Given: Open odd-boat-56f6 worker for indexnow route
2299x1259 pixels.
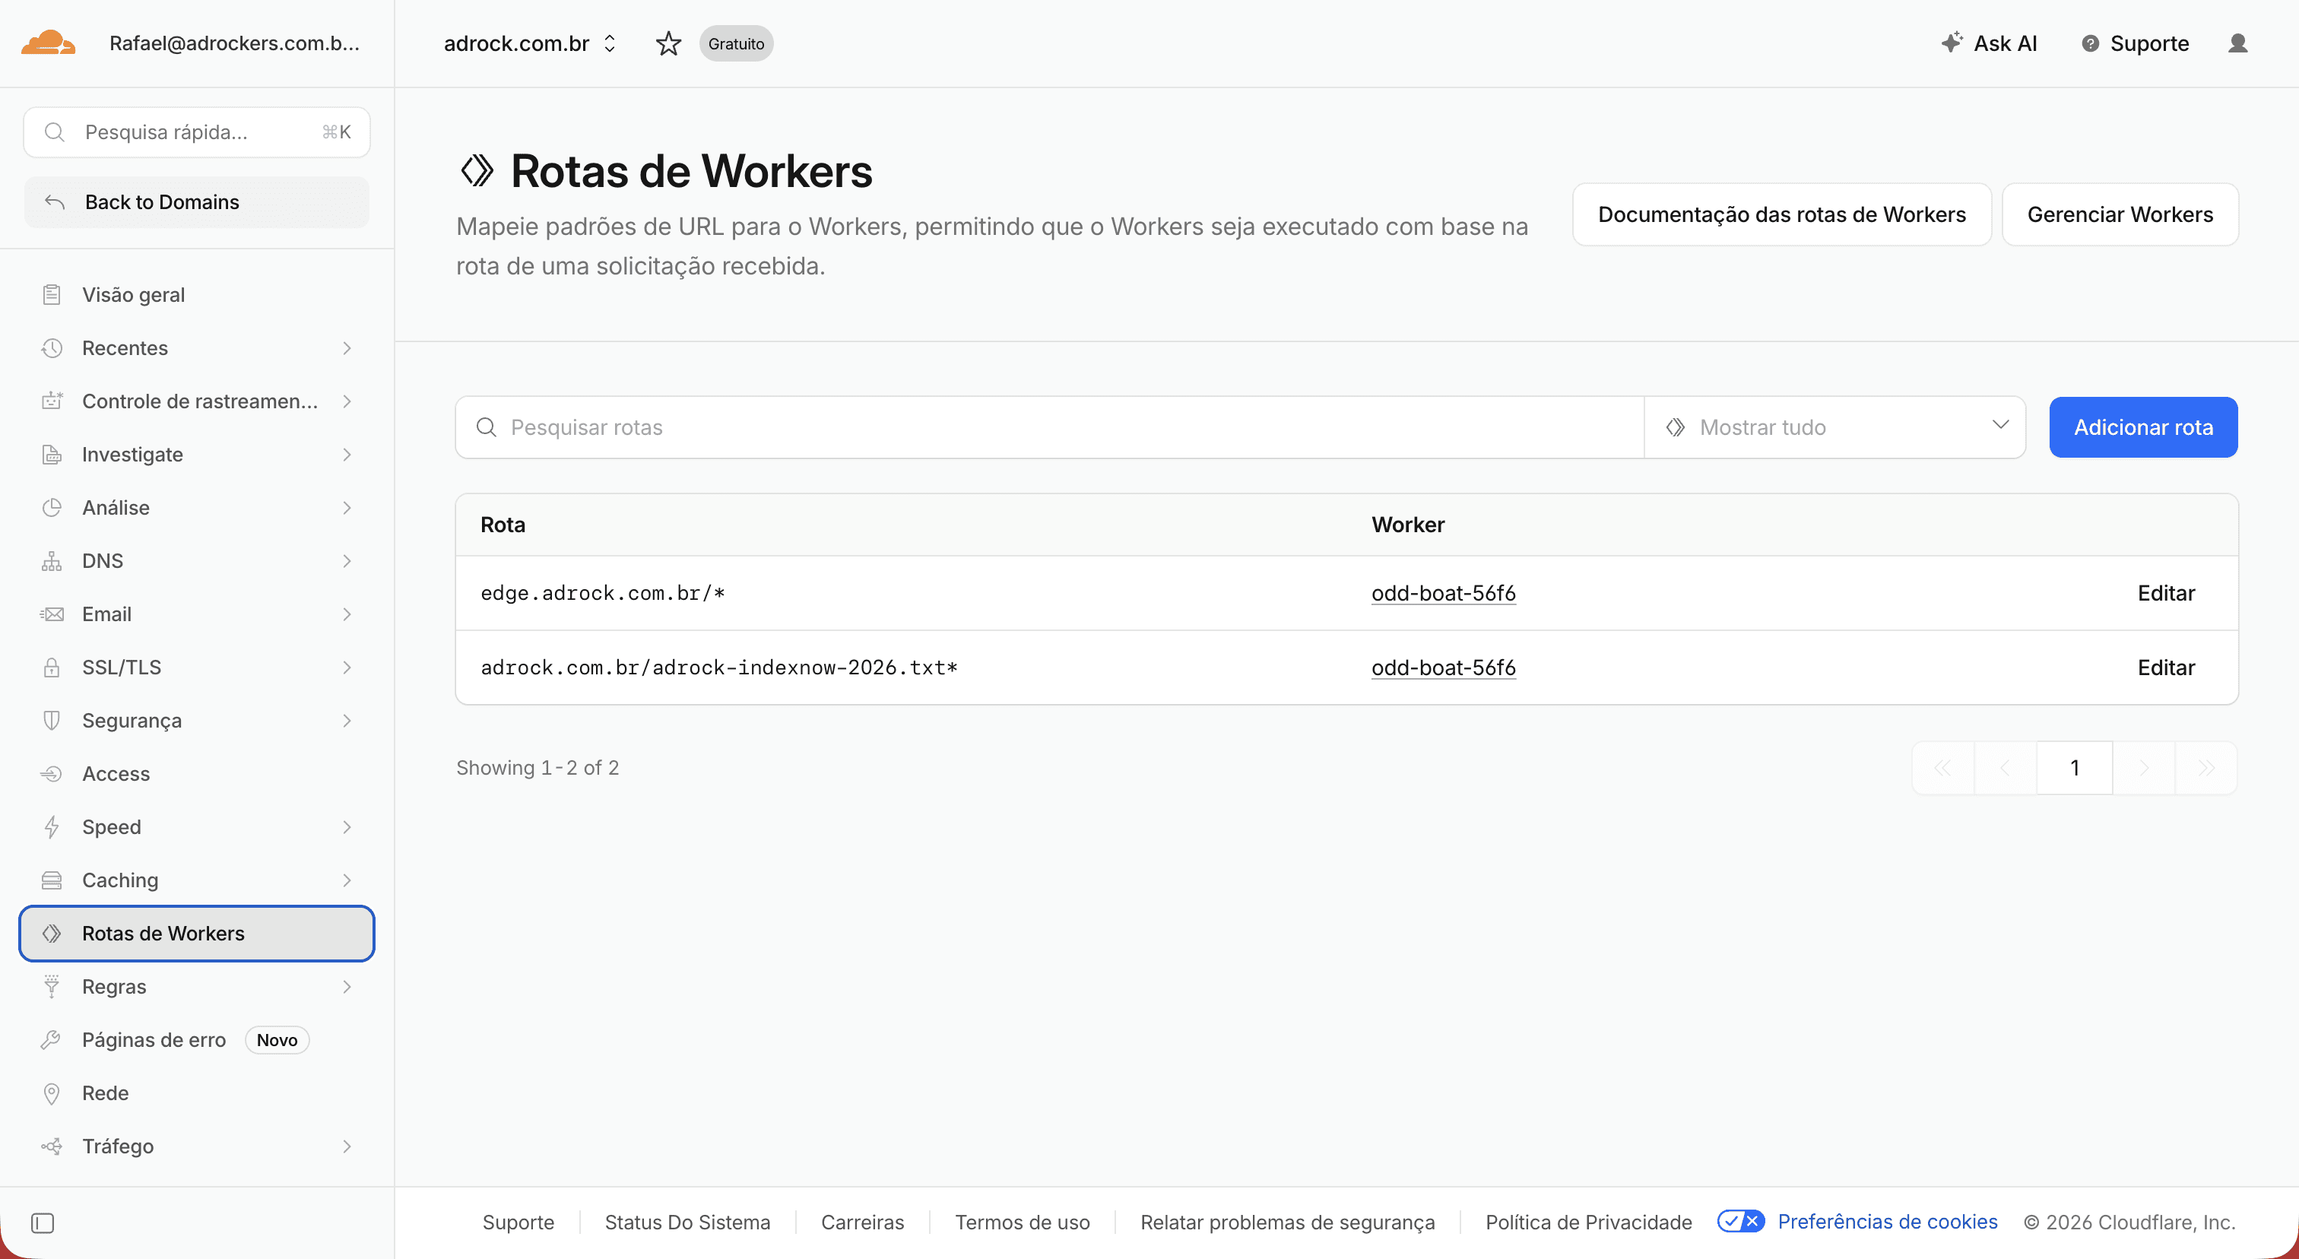Looking at the screenshot, I should [1443, 668].
